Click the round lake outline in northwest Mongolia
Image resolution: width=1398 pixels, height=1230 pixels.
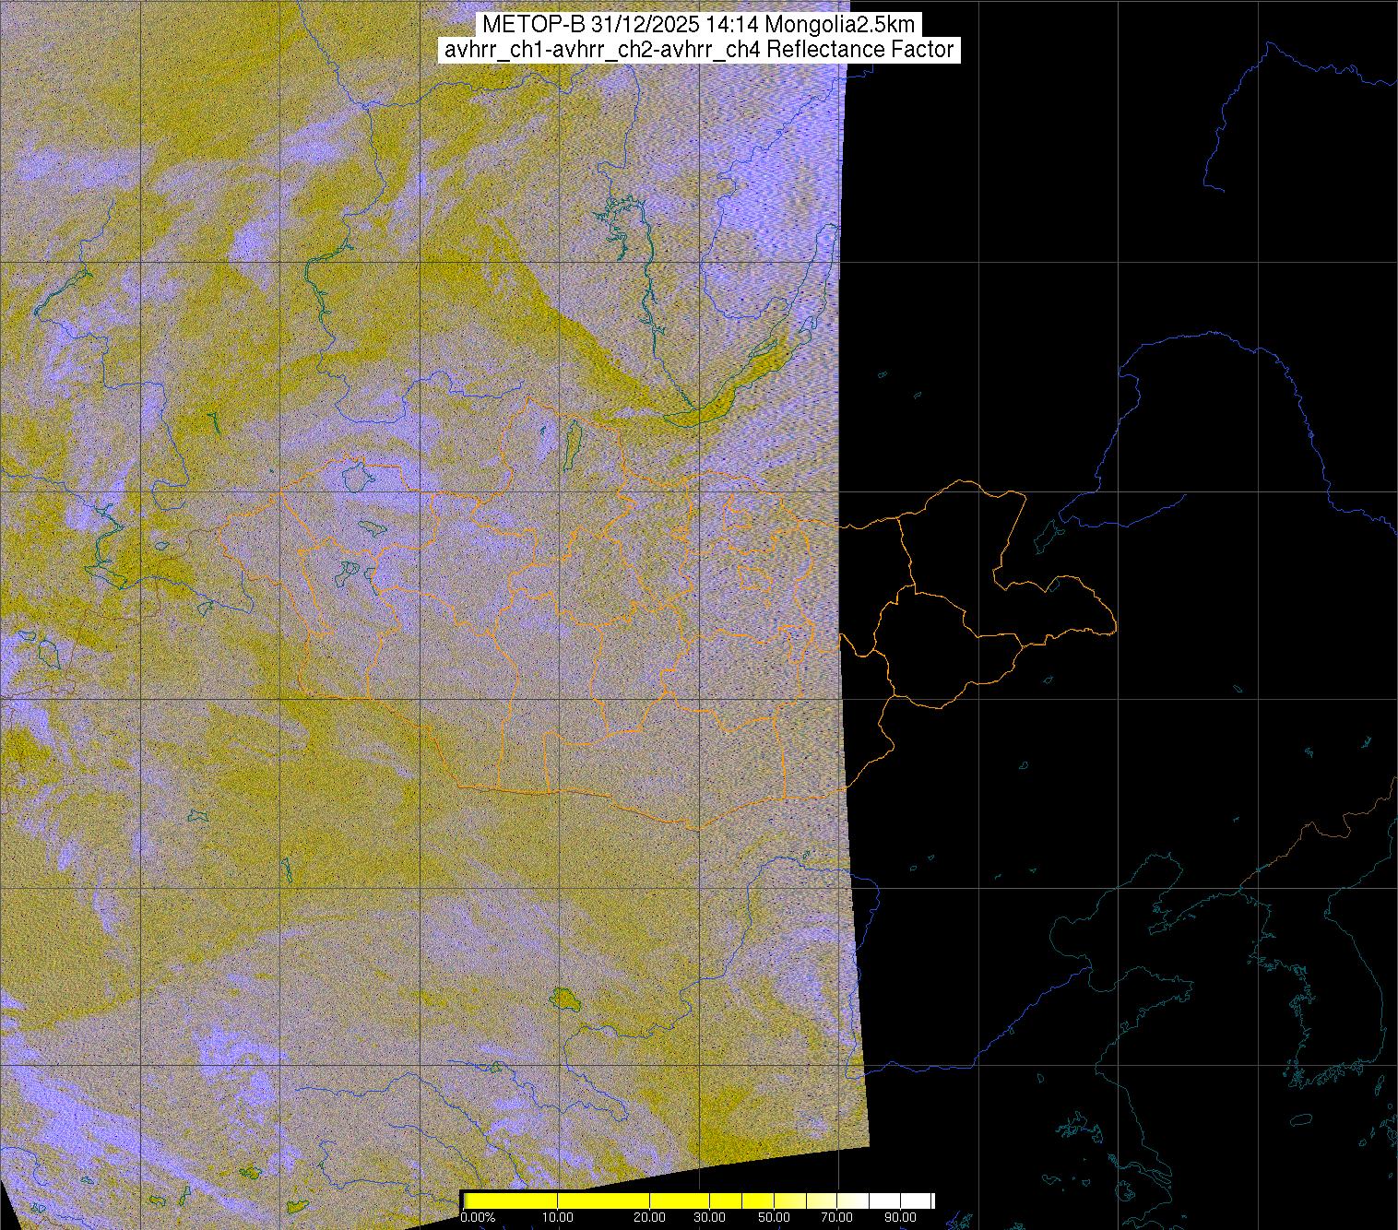click(355, 478)
